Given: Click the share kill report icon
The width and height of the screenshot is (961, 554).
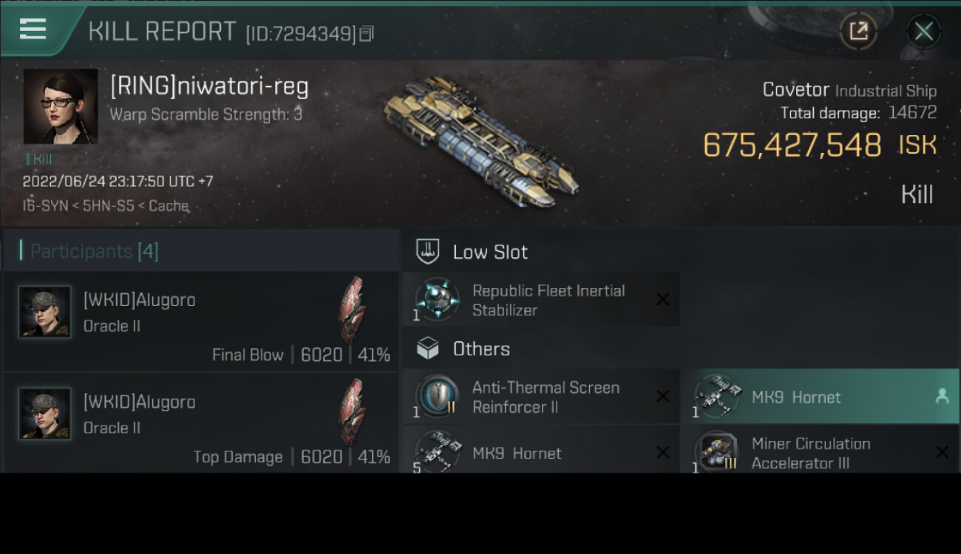Looking at the screenshot, I should pyautogui.click(x=858, y=31).
